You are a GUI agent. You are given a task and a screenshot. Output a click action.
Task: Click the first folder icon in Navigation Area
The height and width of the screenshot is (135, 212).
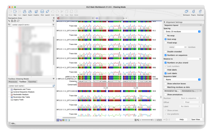click(x=12, y=21)
